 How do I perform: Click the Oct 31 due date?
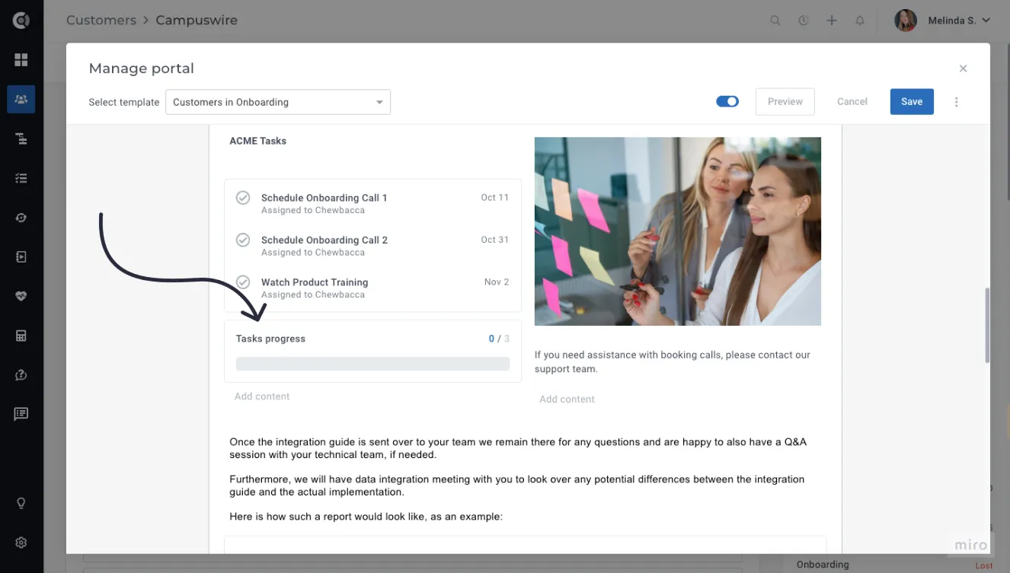(x=494, y=240)
